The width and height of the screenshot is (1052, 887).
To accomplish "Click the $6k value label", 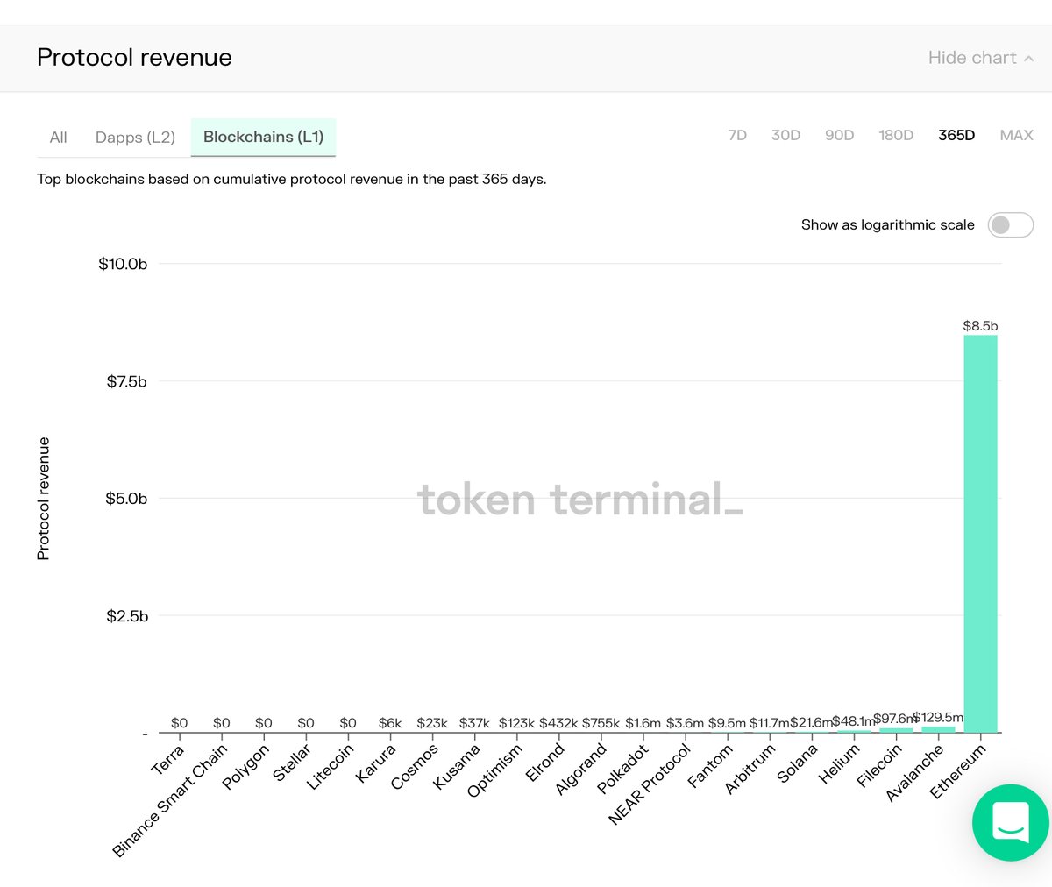I will click(x=390, y=723).
